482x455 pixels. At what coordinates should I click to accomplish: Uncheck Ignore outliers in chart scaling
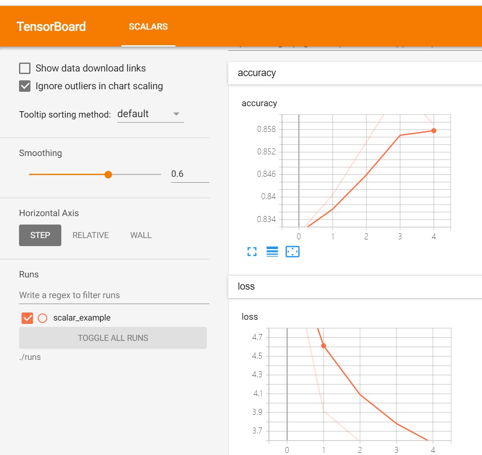click(25, 86)
